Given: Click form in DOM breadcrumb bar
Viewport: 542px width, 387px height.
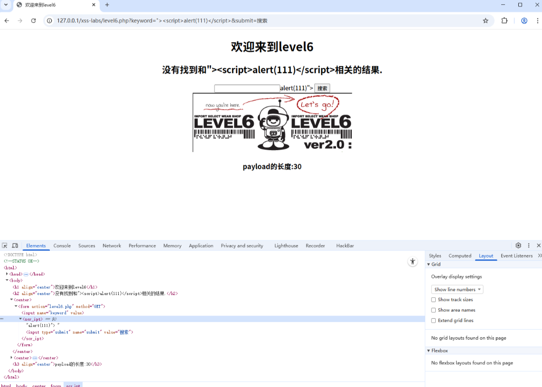Looking at the screenshot, I should 56,385.
